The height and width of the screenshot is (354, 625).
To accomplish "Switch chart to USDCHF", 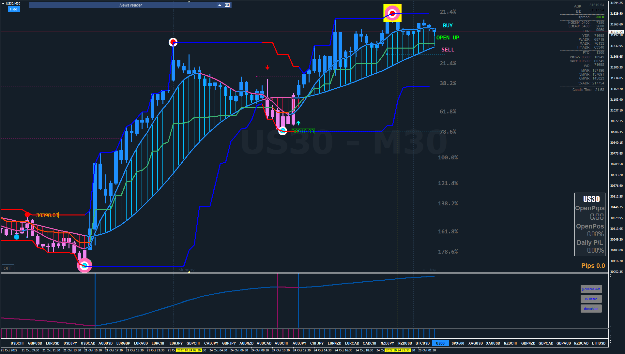I will pos(18,343).
